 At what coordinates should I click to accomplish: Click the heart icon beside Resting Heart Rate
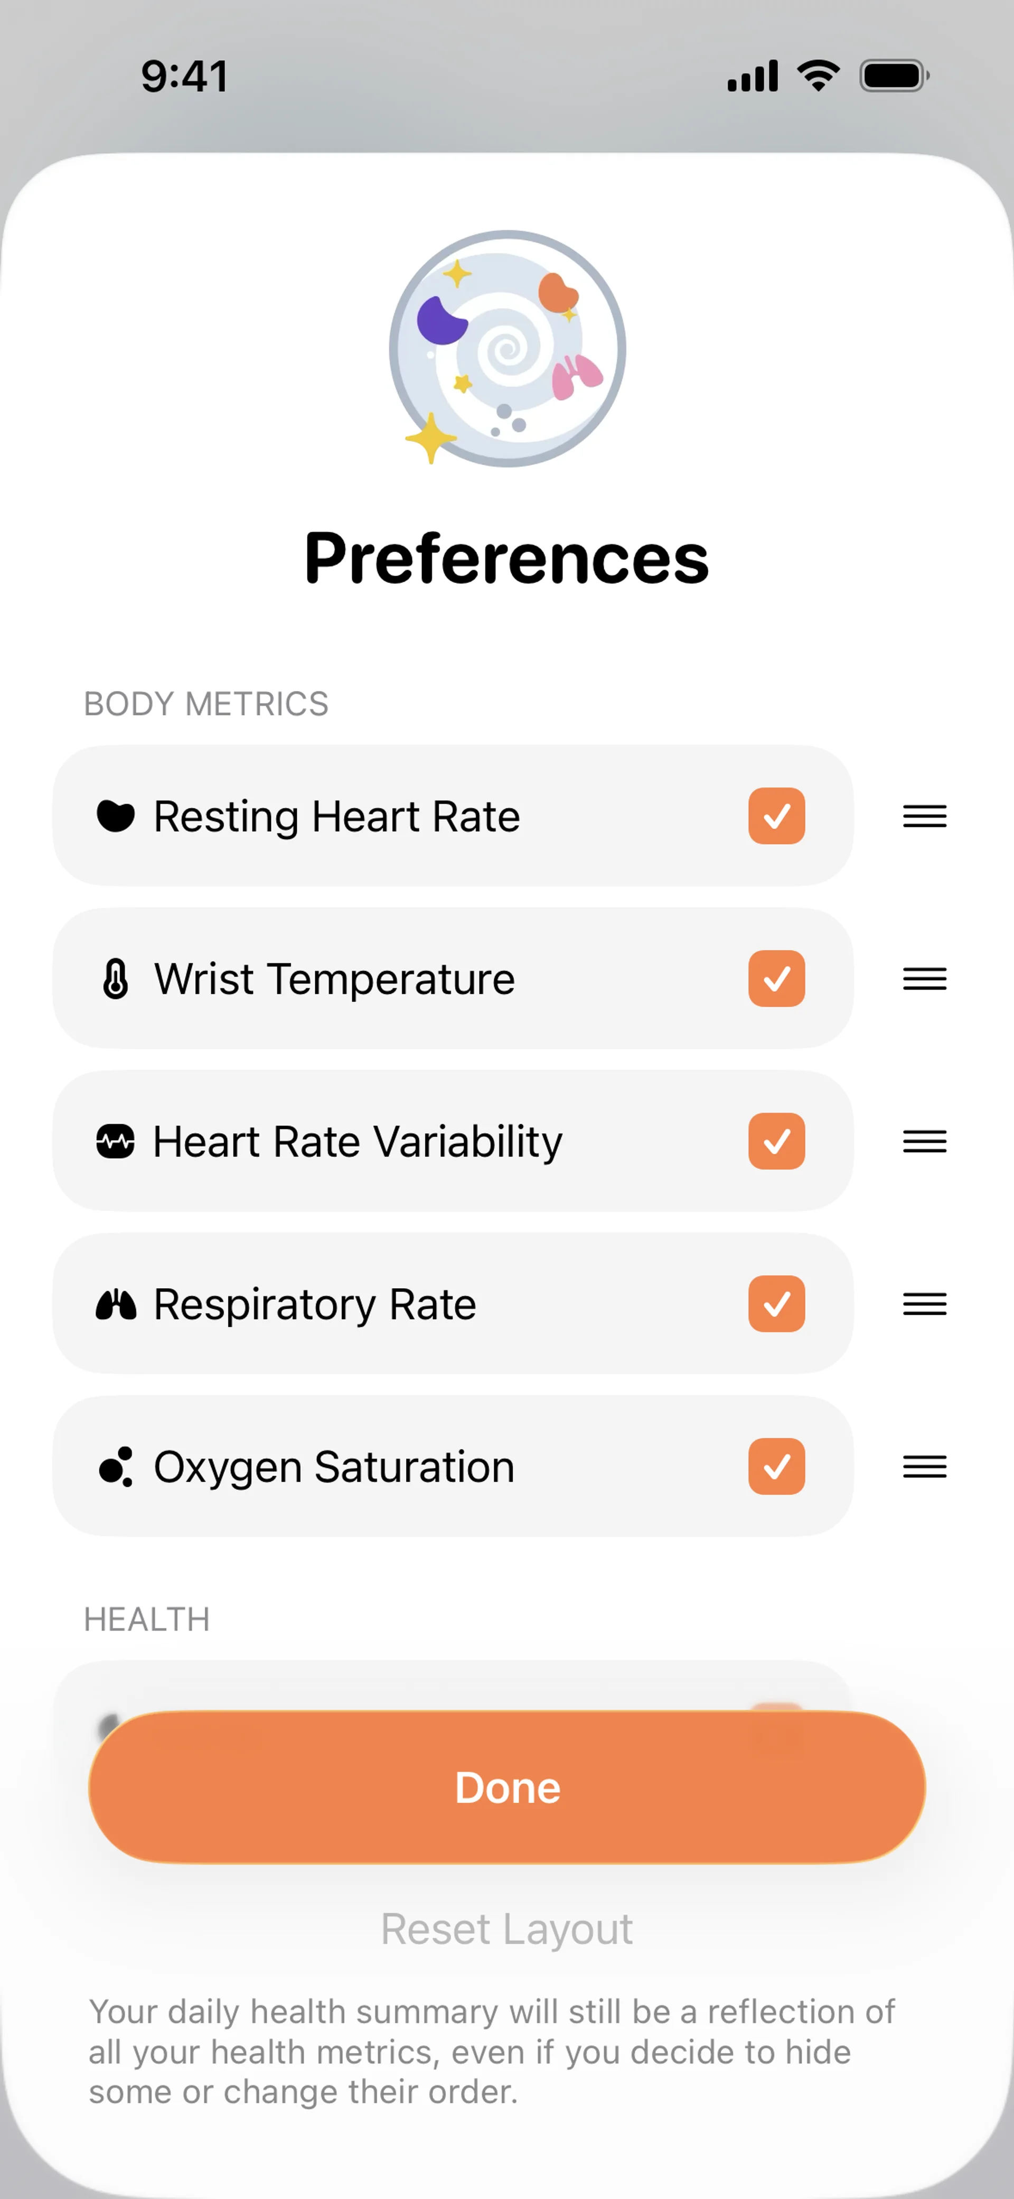[115, 816]
